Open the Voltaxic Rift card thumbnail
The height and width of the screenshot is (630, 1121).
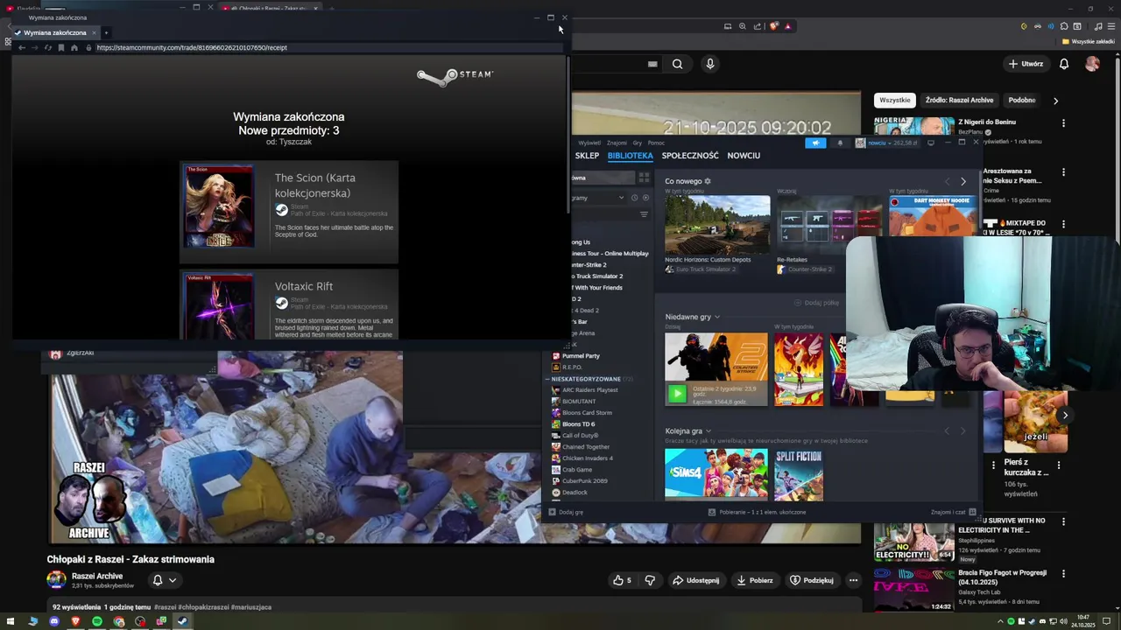[219, 305]
